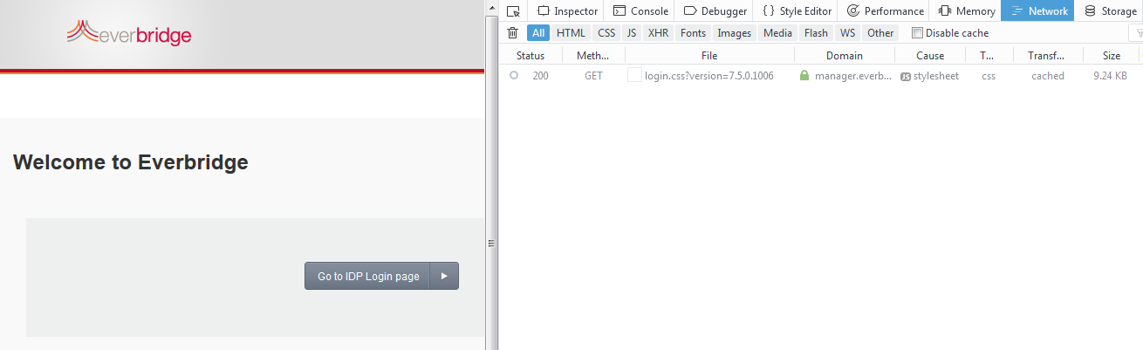Screen dimensions: 1143x350
Task: Switch to the Style Editor tab
Action: point(797,11)
